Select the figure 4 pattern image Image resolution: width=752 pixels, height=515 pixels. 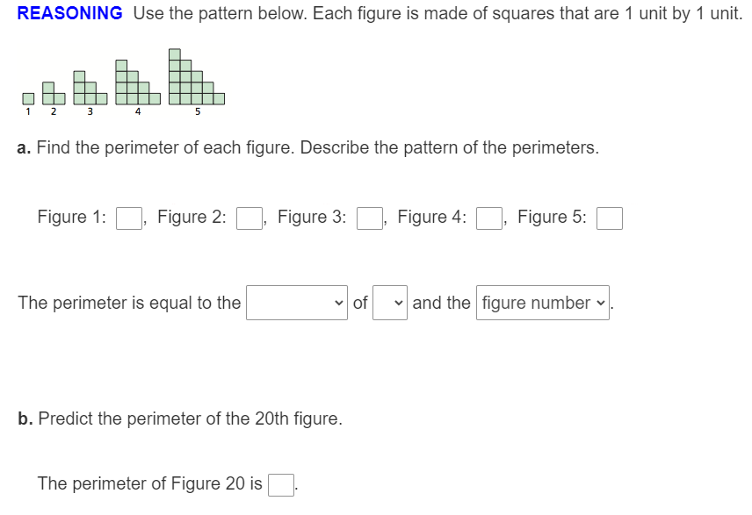[x=136, y=83]
